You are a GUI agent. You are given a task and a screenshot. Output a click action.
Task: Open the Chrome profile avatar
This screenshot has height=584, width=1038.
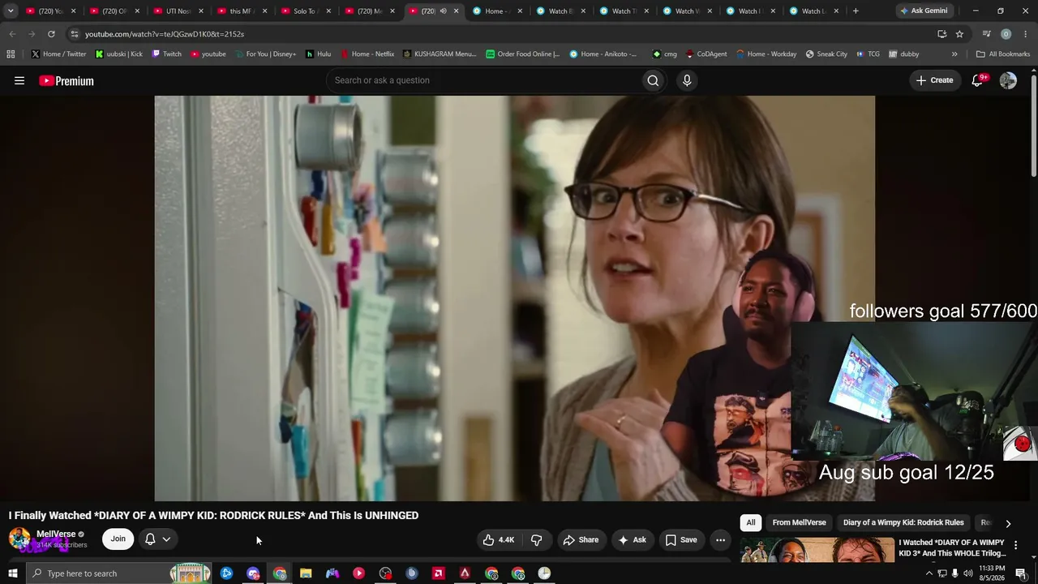tap(1006, 34)
